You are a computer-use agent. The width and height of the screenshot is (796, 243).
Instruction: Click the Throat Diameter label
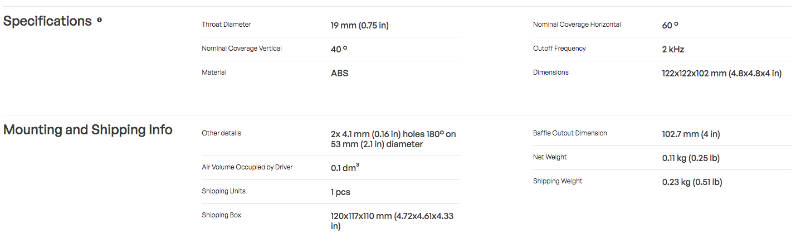pyautogui.click(x=226, y=25)
